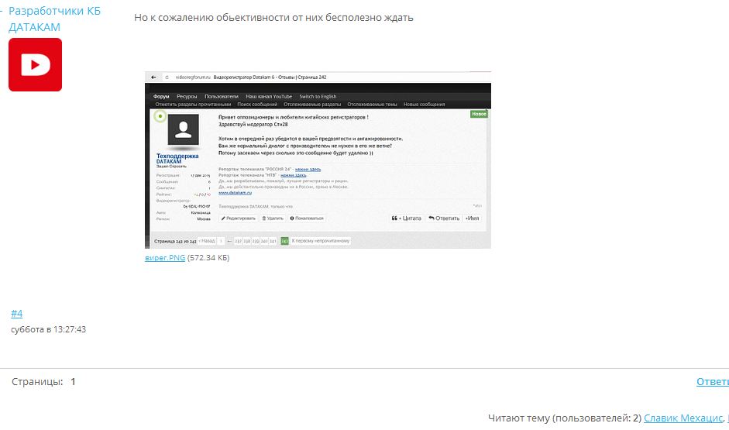This screenshot has height=430, width=729.
Task: Select page number 1 under Страницы
Action: click(x=73, y=382)
